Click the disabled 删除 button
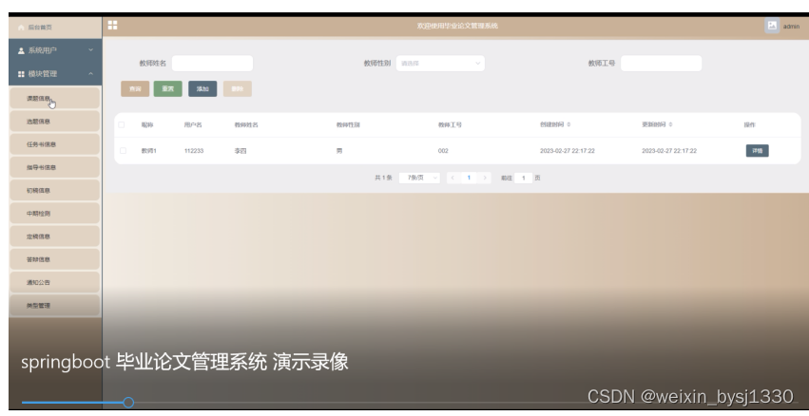The height and width of the screenshot is (416, 809). [238, 88]
